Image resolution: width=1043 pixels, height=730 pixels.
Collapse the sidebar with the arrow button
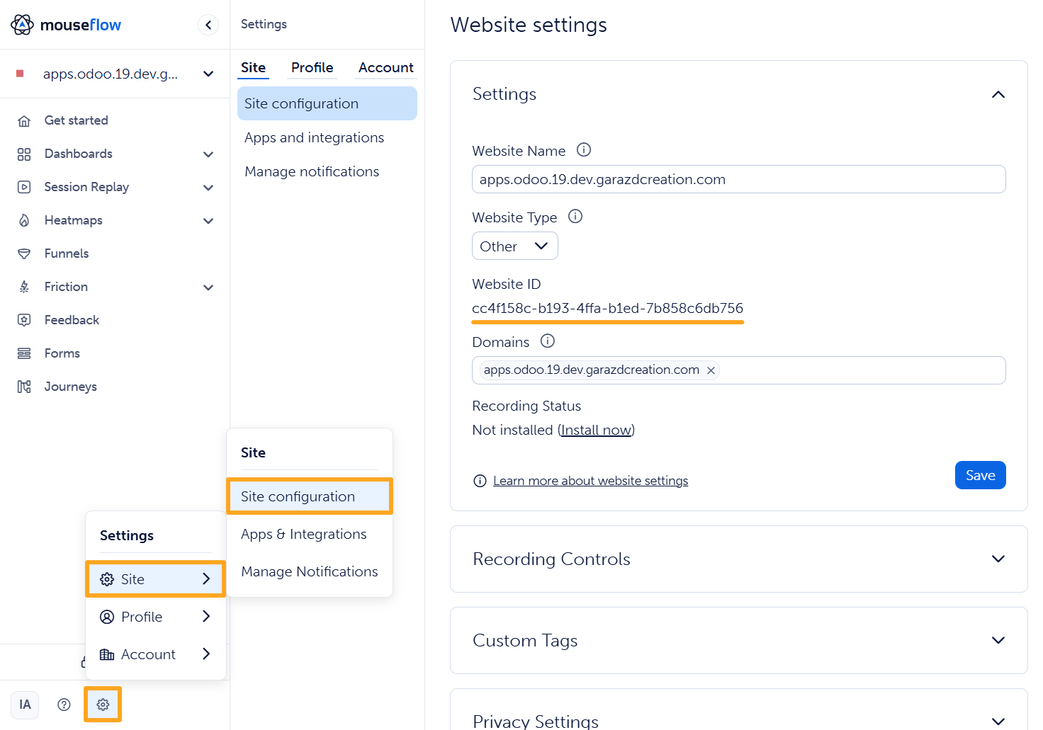click(208, 25)
